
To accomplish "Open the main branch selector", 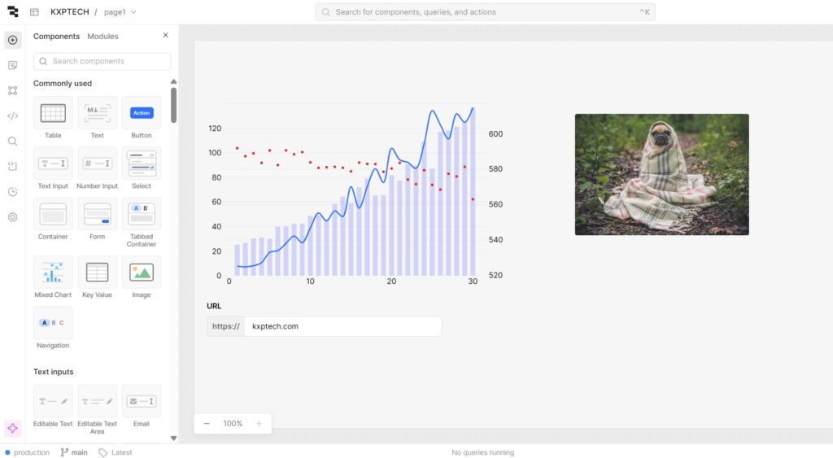I will [x=74, y=452].
